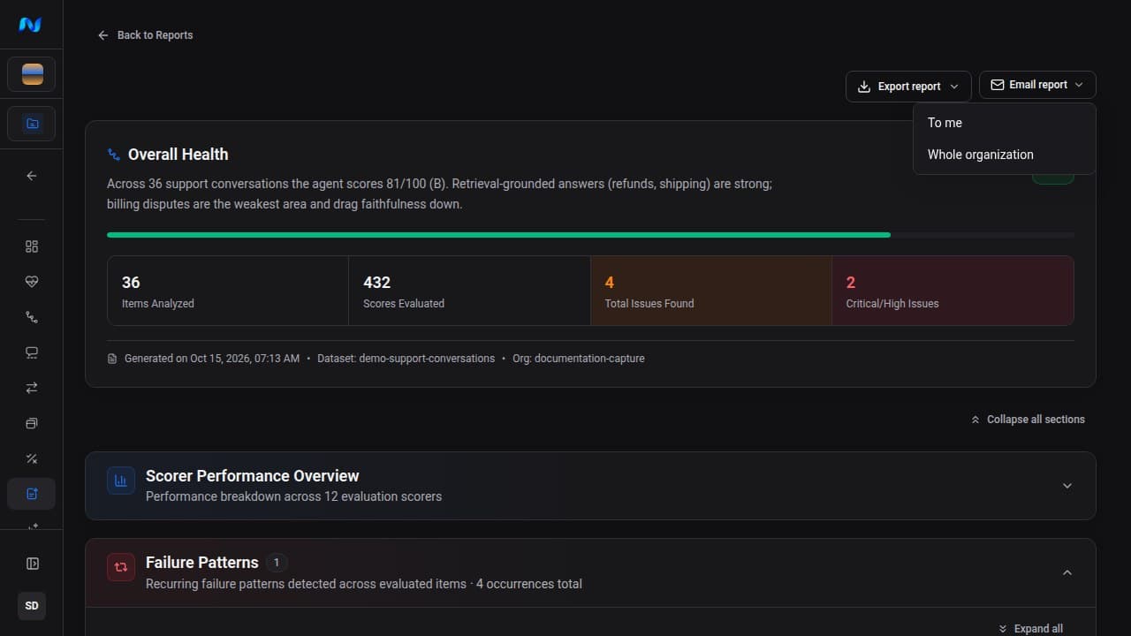Click the 2 Critical/High Issues card

(953, 291)
